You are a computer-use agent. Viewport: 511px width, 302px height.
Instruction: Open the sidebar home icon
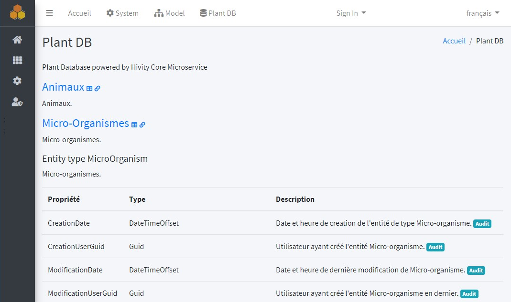pos(17,40)
